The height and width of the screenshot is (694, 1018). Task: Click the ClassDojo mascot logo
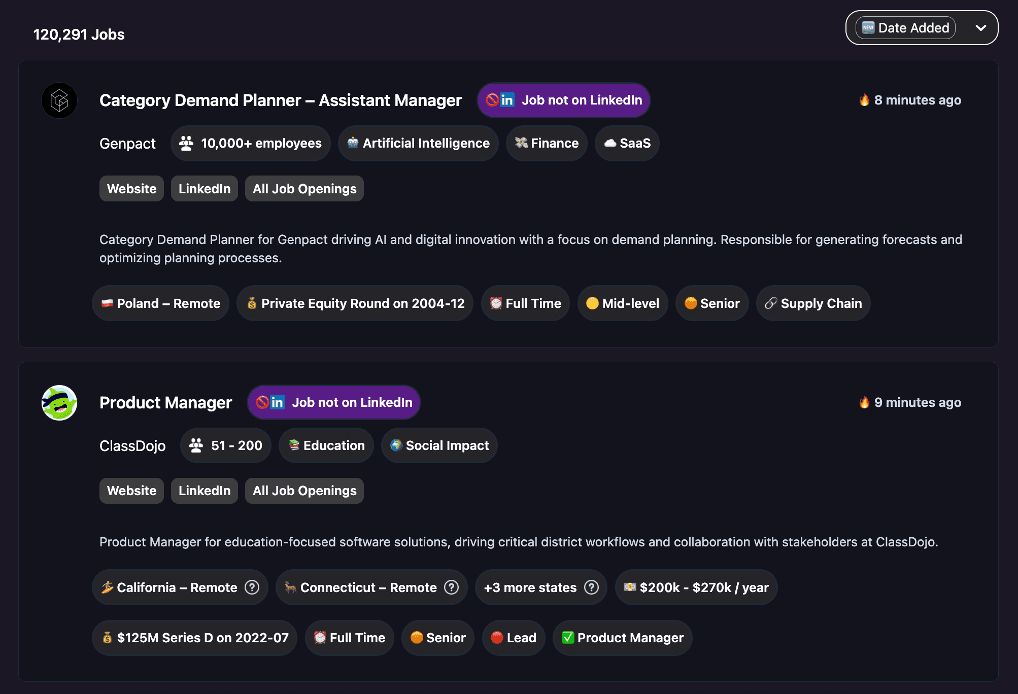point(59,403)
